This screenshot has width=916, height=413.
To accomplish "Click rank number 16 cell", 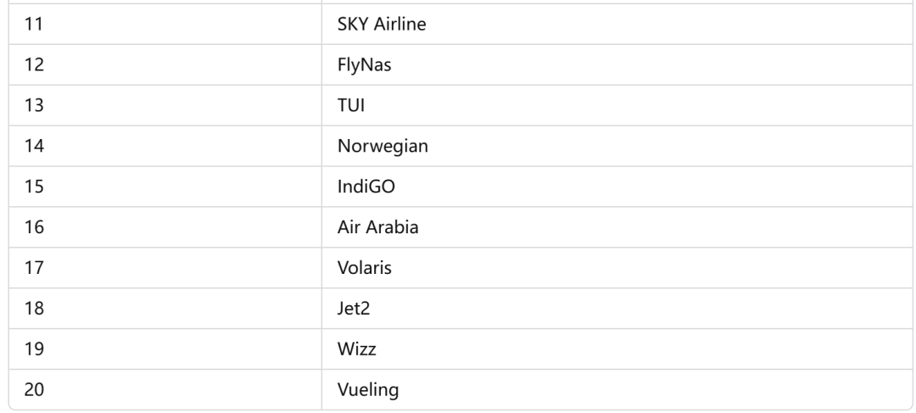I will (x=165, y=227).
